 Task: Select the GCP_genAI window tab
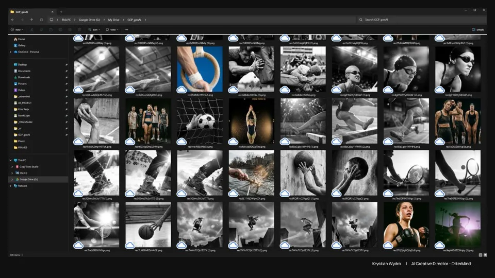click(31, 12)
